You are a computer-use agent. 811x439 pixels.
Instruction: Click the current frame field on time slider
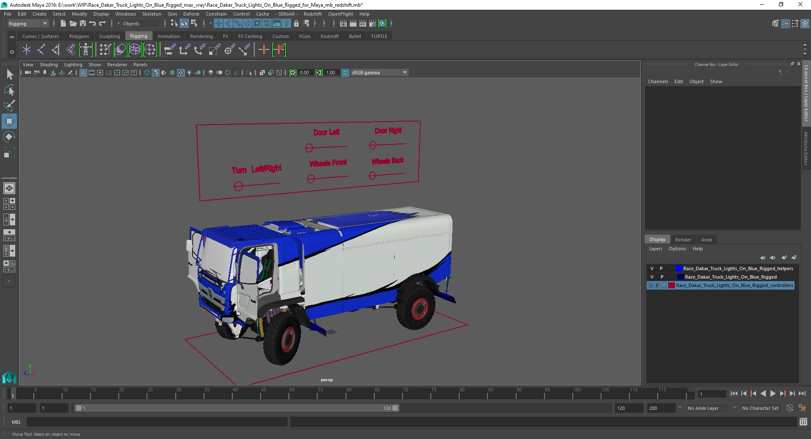pyautogui.click(x=712, y=394)
